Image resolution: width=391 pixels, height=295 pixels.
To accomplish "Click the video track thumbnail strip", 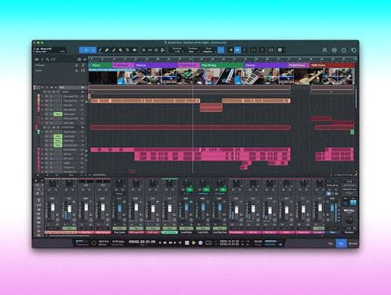I will 221,76.
